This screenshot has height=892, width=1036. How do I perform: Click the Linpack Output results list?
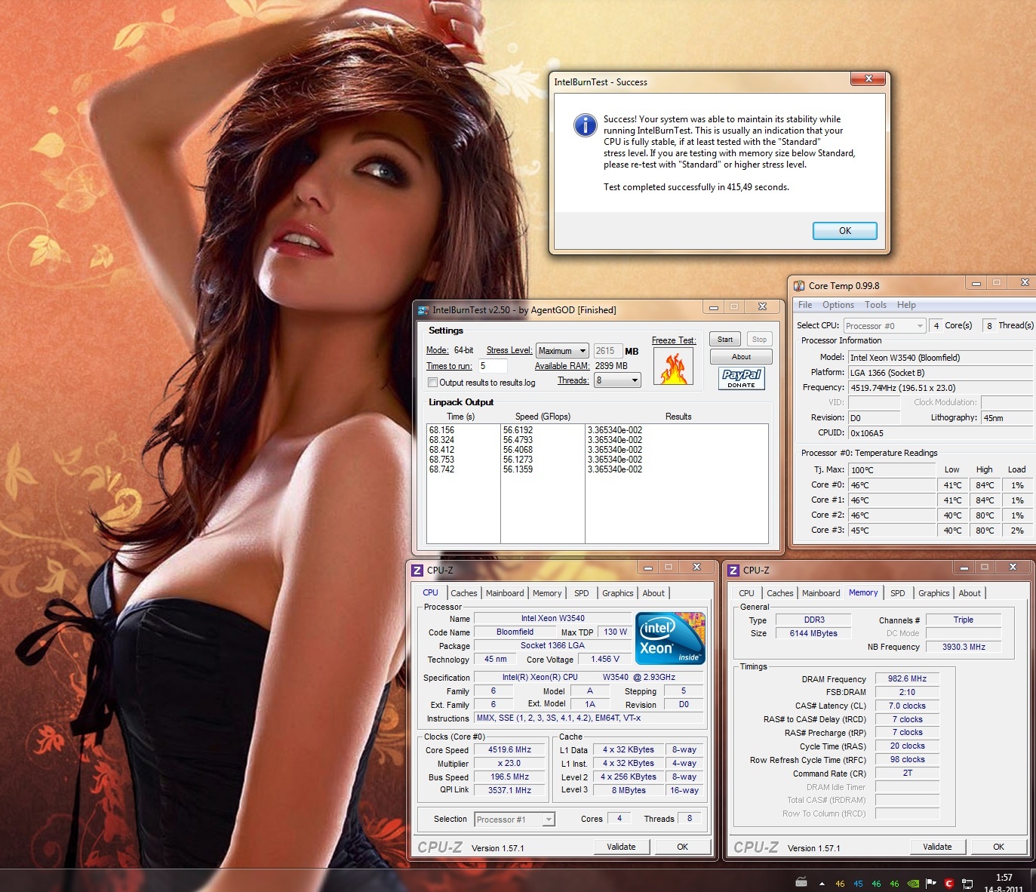point(598,483)
